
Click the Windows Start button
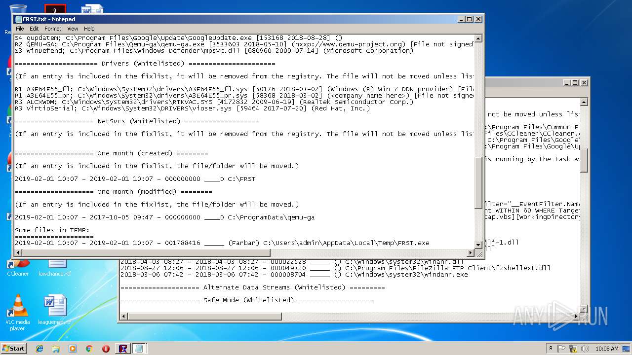tap(13, 348)
